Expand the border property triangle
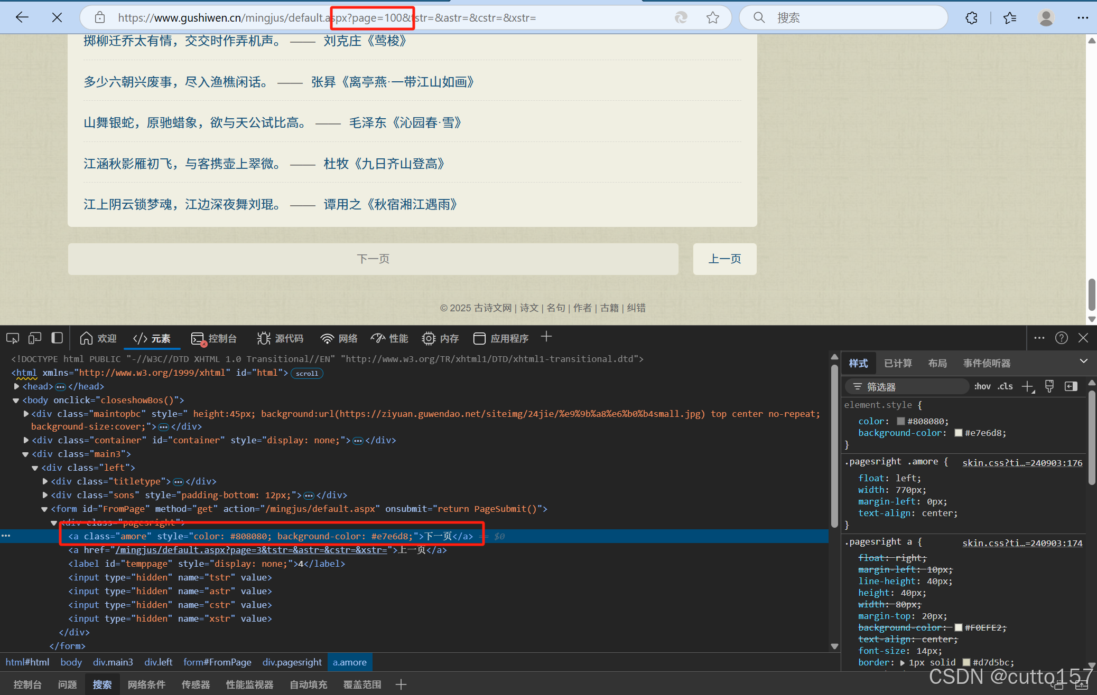This screenshot has height=695, width=1097. coord(903,663)
